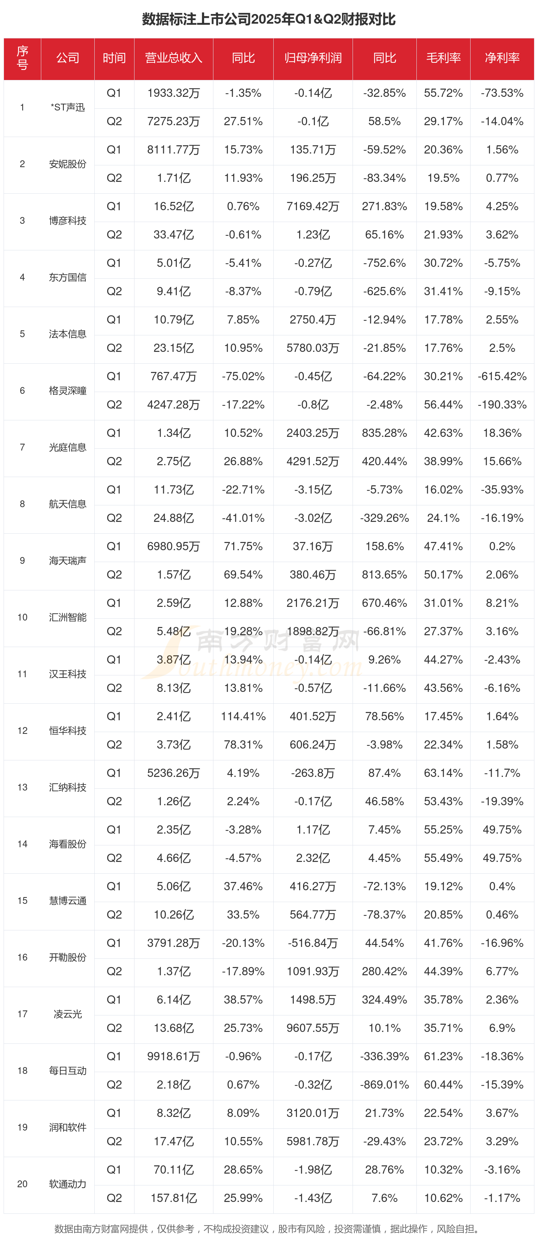The width and height of the screenshot is (538, 1250).
Task: Click the 公司 column header
Action: pos(67,58)
